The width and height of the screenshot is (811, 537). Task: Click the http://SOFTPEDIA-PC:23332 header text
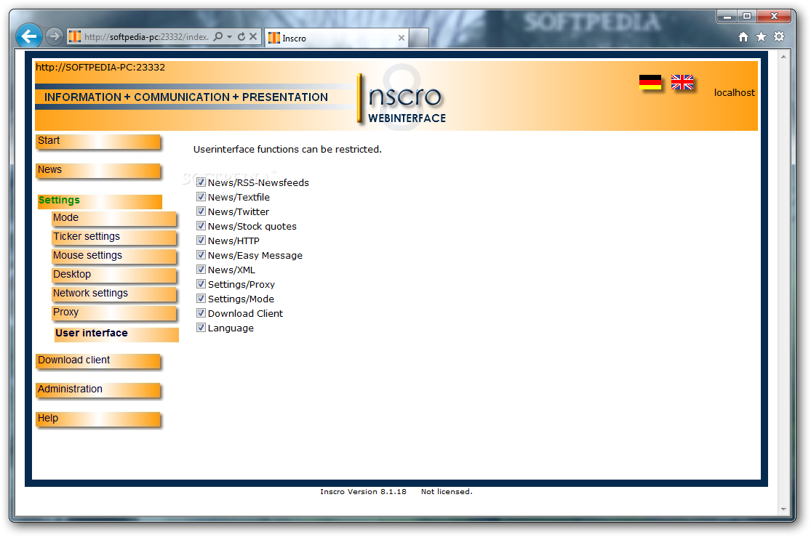click(x=100, y=67)
